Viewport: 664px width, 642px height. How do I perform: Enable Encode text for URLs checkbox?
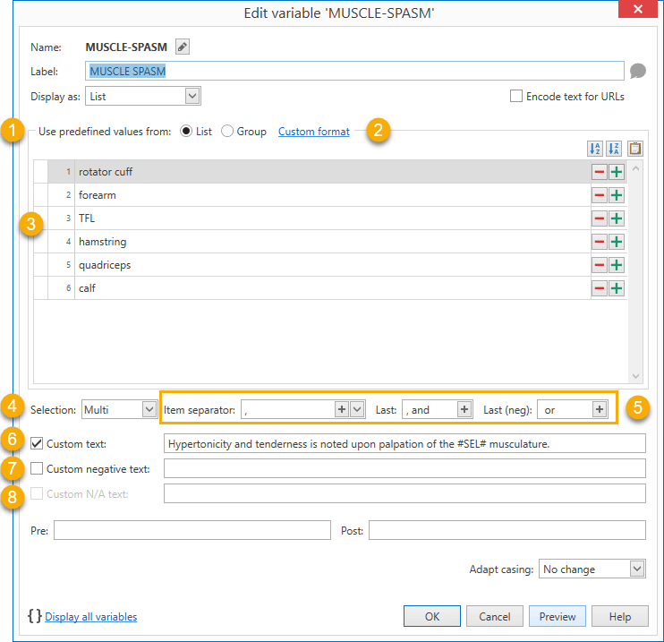(516, 97)
